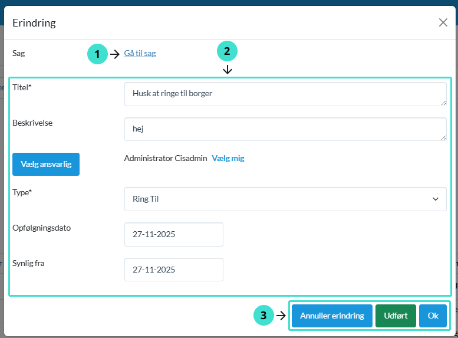Grab the resize handle of the Titel textarea

click(x=443, y=103)
